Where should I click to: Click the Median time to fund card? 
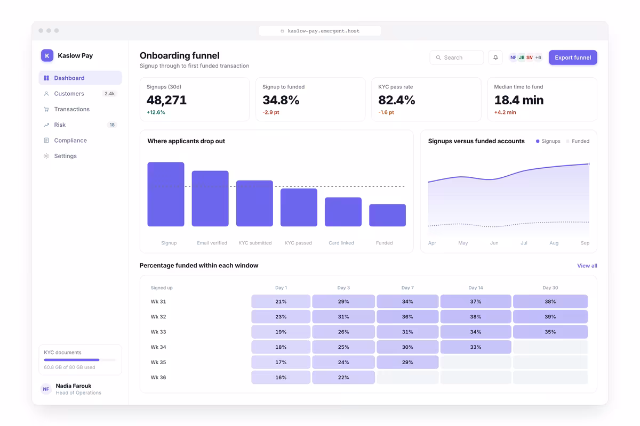pyautogui.click(x=542, y=100)
